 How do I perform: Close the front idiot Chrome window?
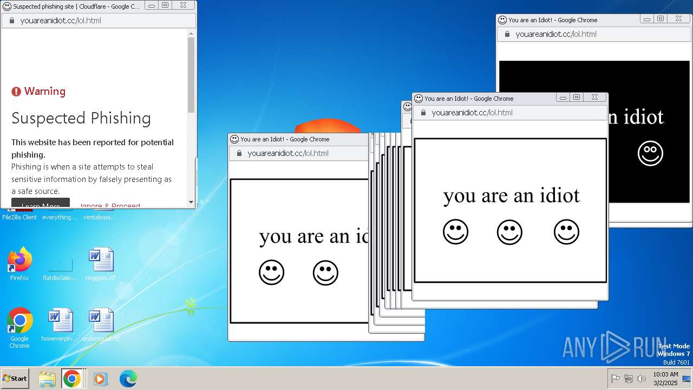point(594,97)
